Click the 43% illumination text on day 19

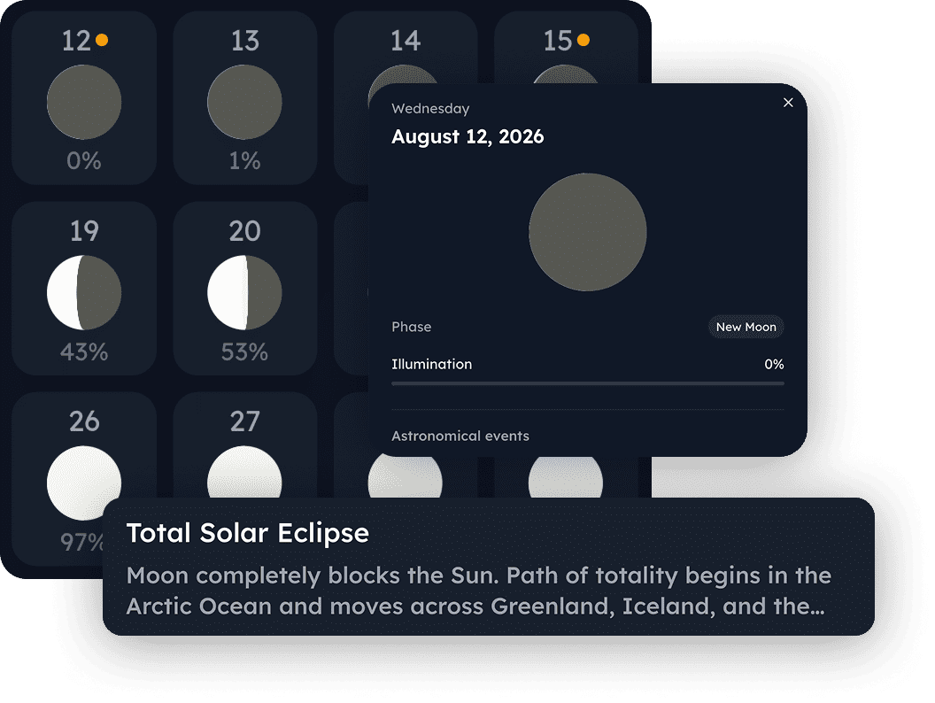point(84,351)
